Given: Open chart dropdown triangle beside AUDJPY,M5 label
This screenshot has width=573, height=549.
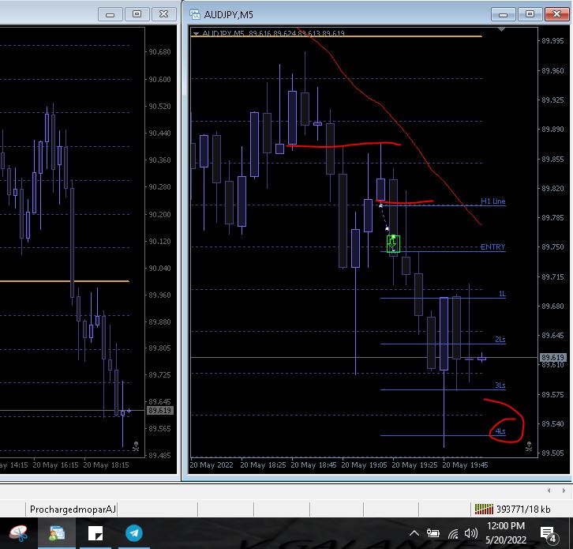Looking at the screenshot, I should 196,34.
